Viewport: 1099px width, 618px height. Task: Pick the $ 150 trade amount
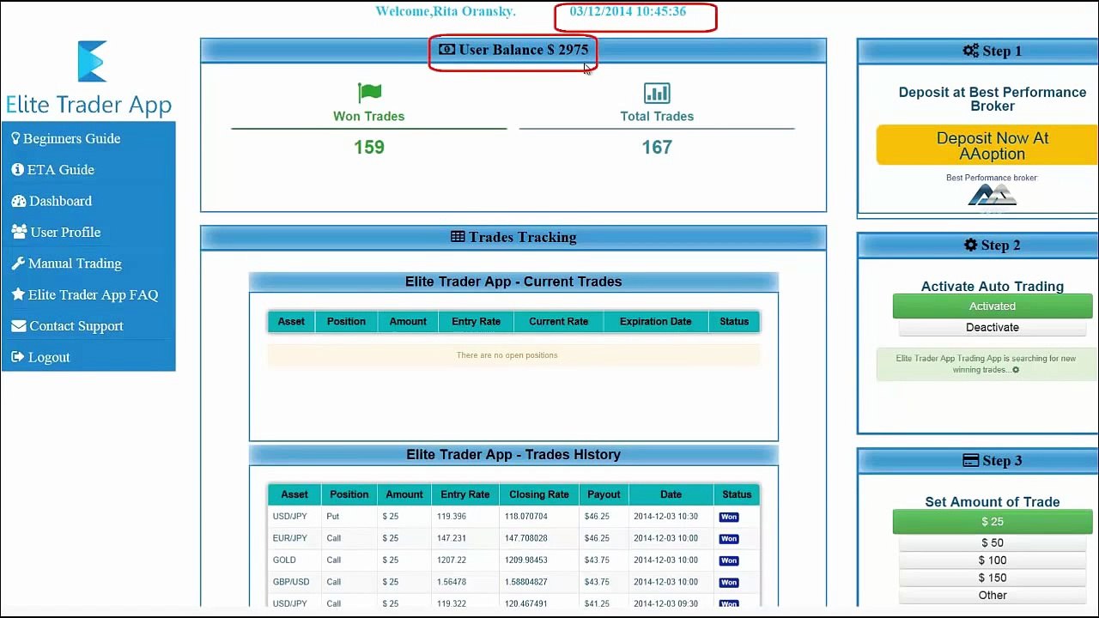pyautogui.click(x=993, y=578)
